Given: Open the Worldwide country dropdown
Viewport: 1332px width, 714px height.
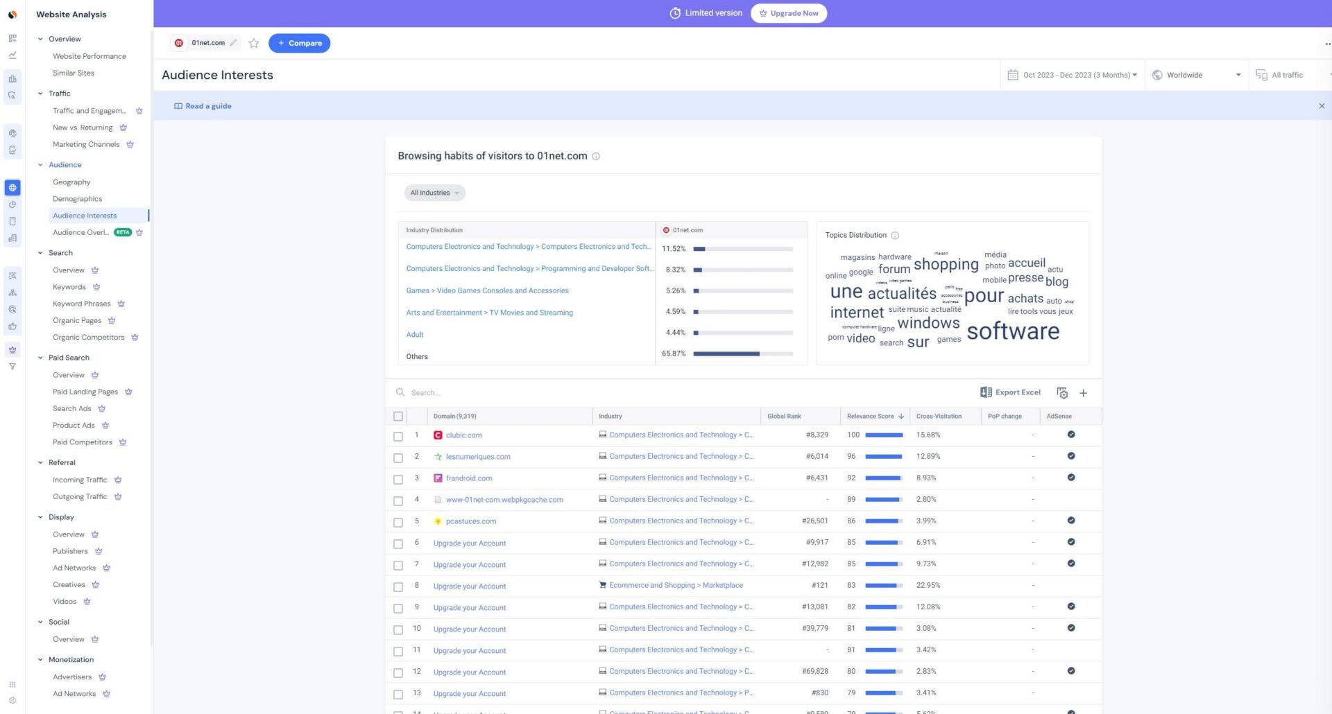Looking at the screenshot, I should pyautogui.click(x=1196, y=75).
